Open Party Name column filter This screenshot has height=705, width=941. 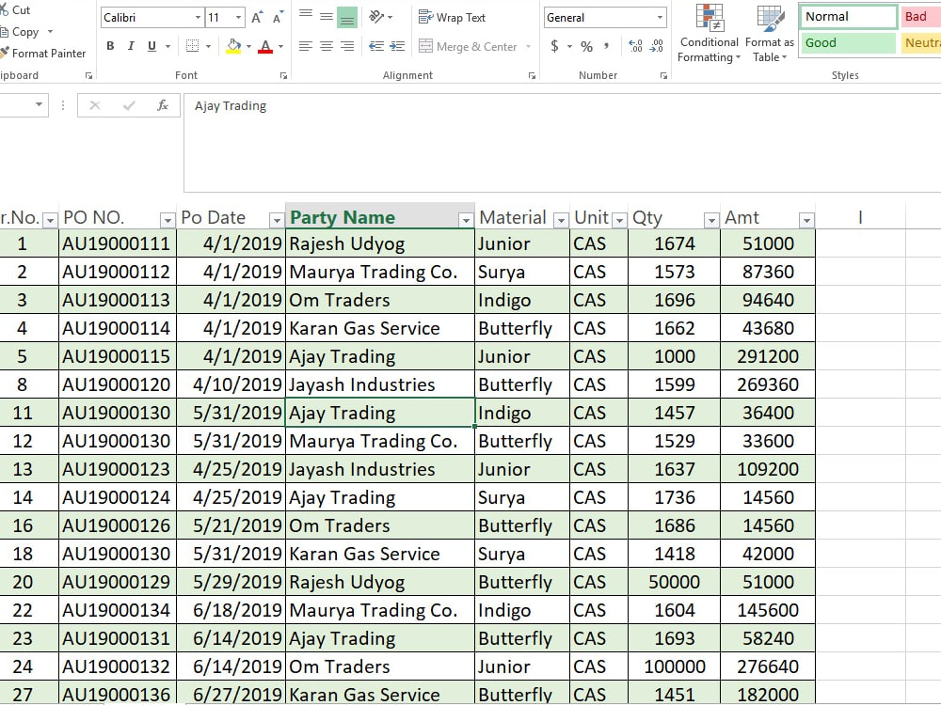click(466, 221)
